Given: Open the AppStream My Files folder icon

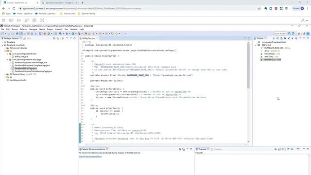Looking at the screenshot, I should point(19,20).
